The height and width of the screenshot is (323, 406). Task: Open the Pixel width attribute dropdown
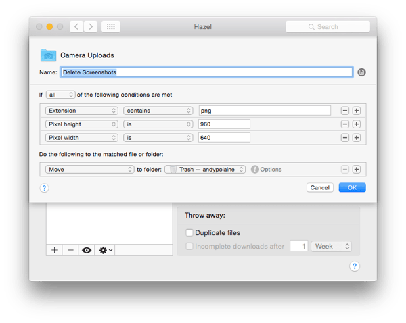pyautogui.click(x=82, y=138)
